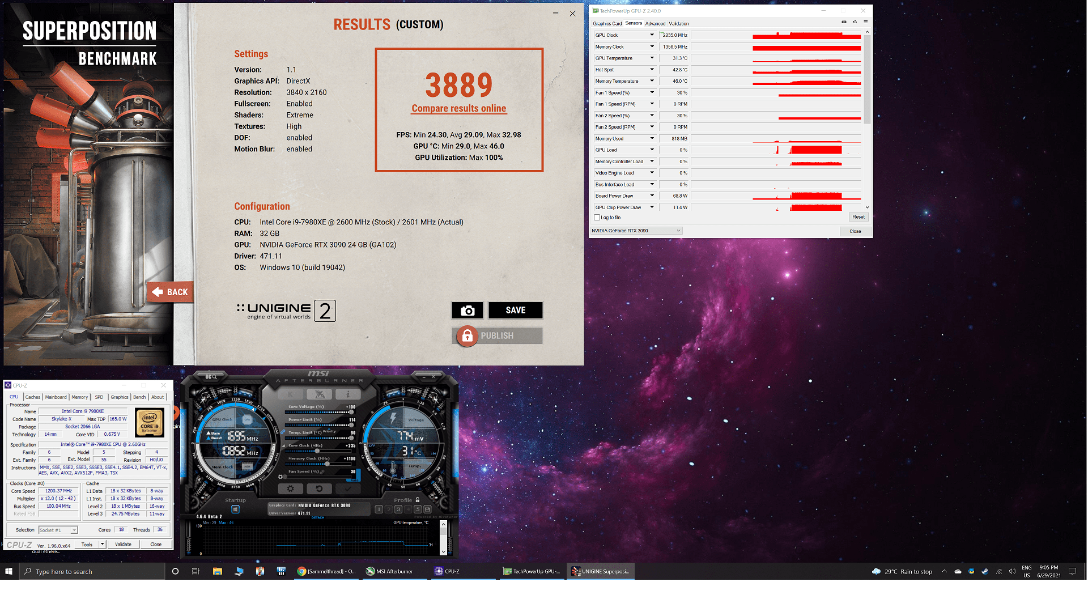Click Afterburner graph scroll down arrow
This screenshot has height=612, width=1088.
[443, 551]
